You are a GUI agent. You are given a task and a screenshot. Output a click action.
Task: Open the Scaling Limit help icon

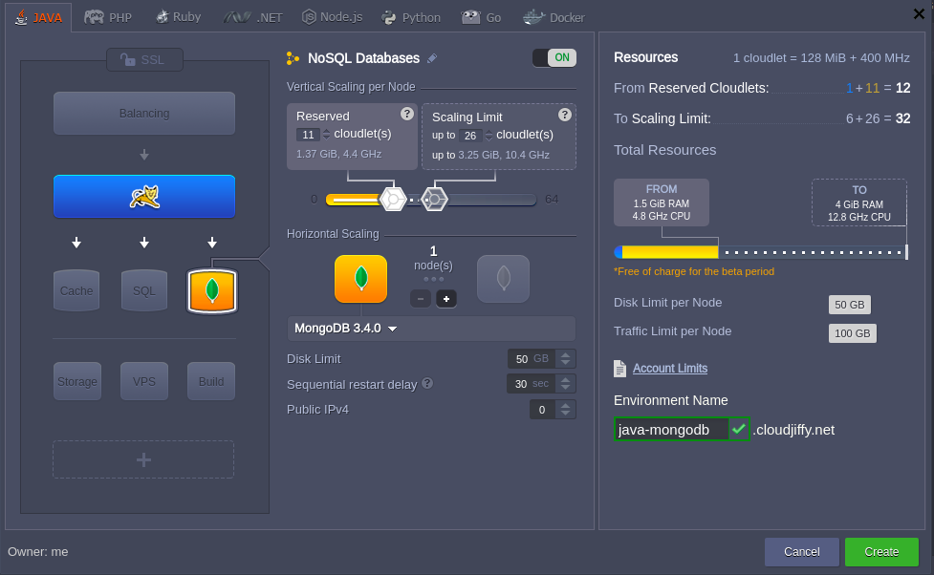(x=566, y=114)
